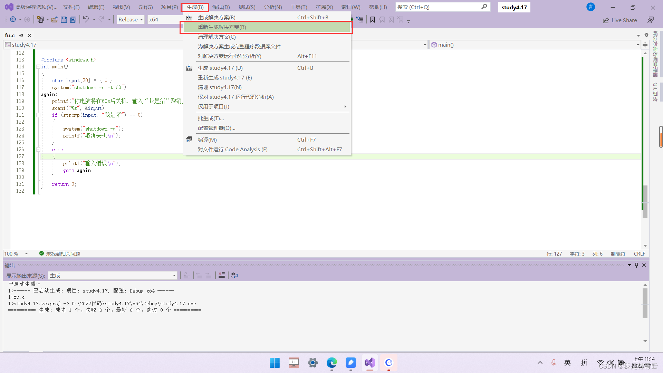Screen dimensions: 663x373
Task: Click the Live Share icon
Action: [x=620, y=20]
